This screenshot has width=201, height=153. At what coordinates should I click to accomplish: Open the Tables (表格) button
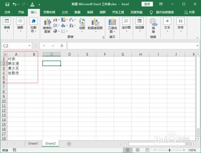7,25
